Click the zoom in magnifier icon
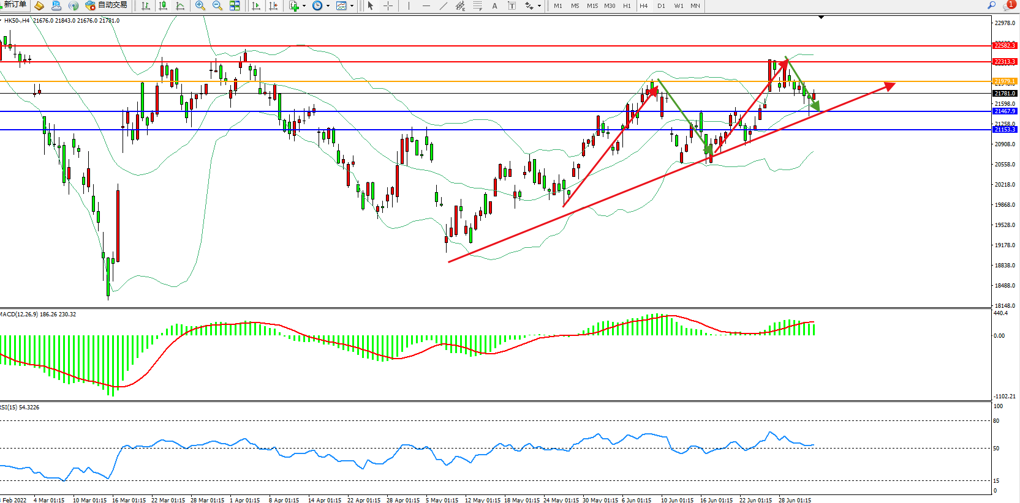The image size is (1020, 503). tap(200, 6)
